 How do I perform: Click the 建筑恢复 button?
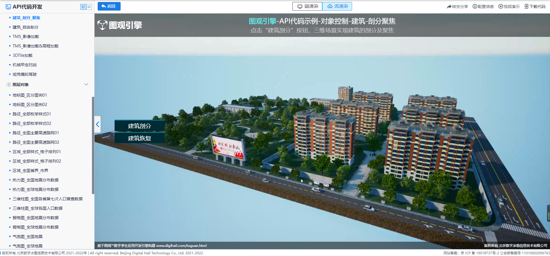(140, 138)
